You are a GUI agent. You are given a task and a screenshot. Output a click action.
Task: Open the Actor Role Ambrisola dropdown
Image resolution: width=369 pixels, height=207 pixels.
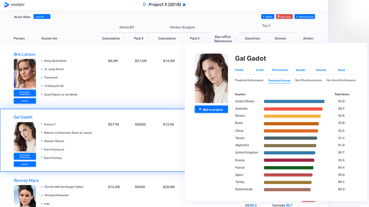(x=42, y=17)
